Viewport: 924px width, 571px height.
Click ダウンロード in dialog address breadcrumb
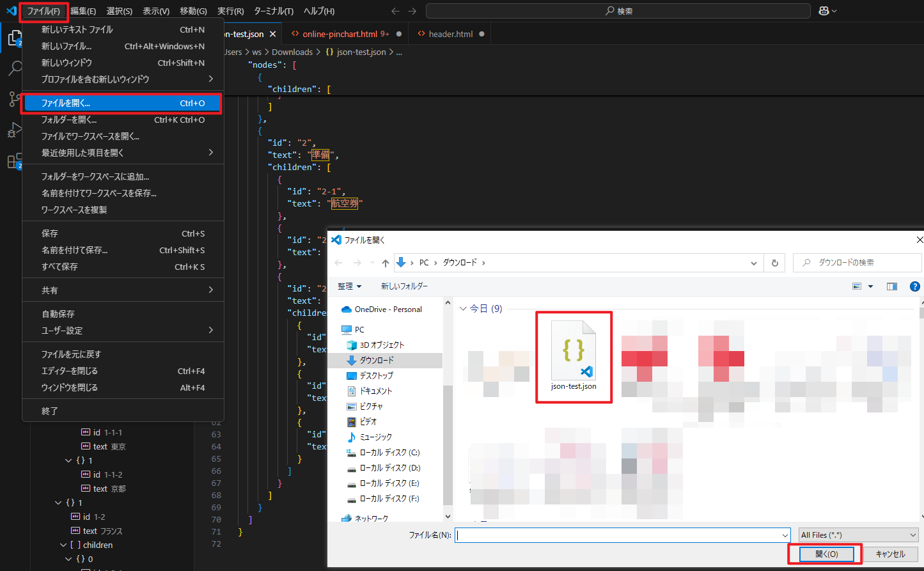[x=460, y=263]
